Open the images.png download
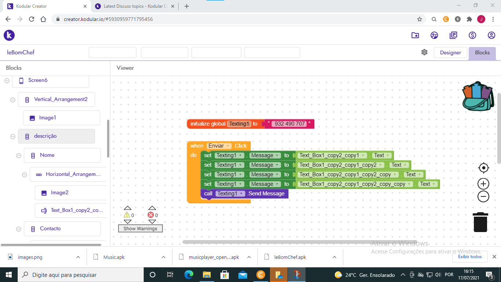Screen dimensions: 501x282 30,257
